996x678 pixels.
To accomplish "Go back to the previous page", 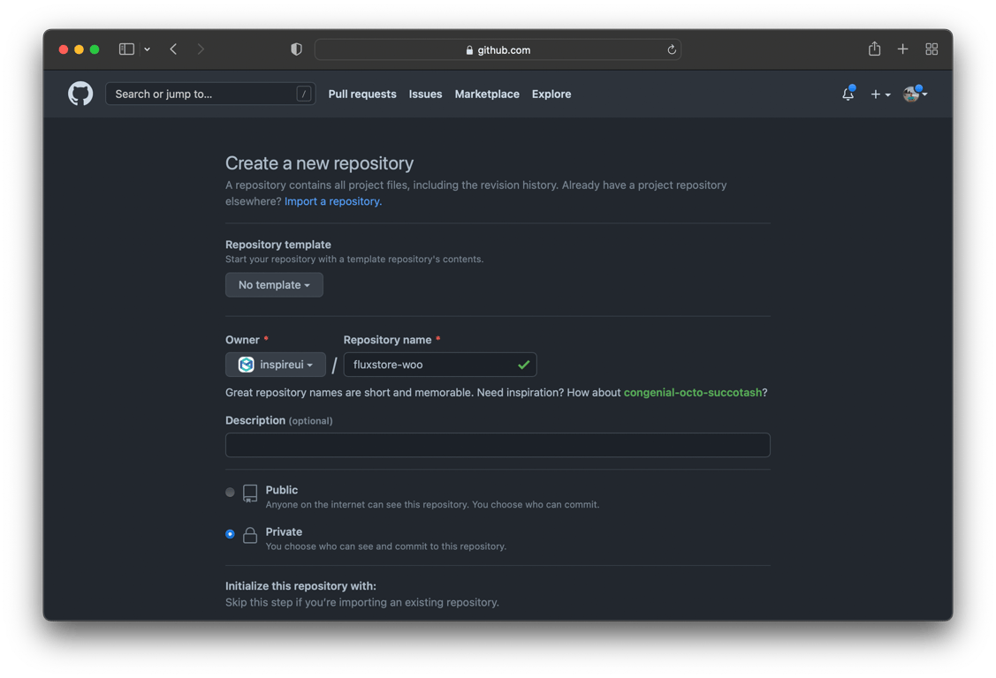I will tap(173, 49).
